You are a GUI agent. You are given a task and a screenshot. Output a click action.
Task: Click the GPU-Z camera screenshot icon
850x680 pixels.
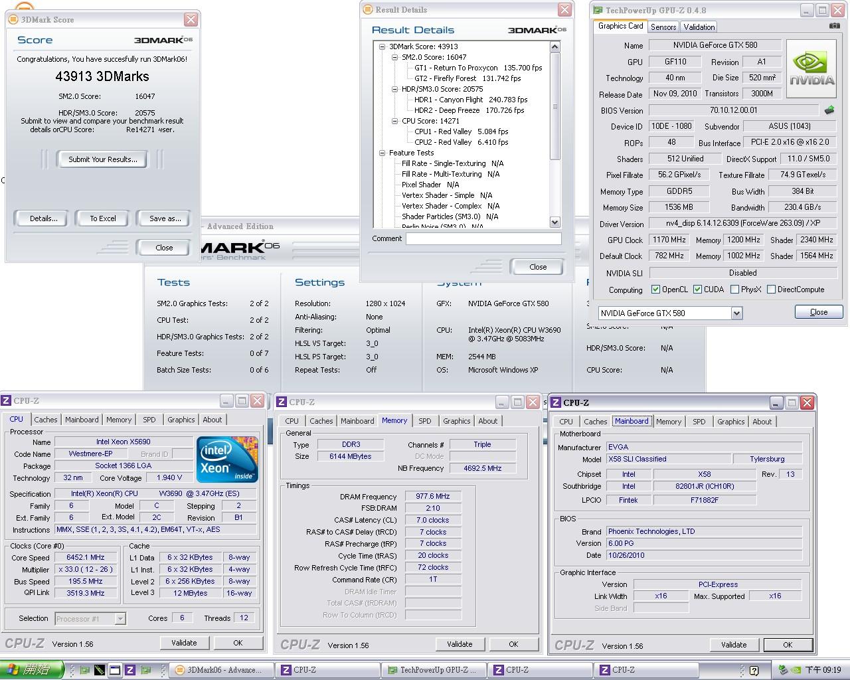click(834, 26)
